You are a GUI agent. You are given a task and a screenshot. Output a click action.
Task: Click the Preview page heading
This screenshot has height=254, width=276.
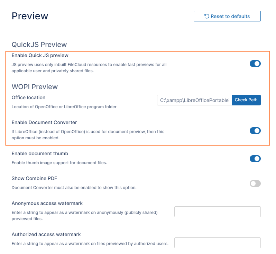tap(30, 16)
